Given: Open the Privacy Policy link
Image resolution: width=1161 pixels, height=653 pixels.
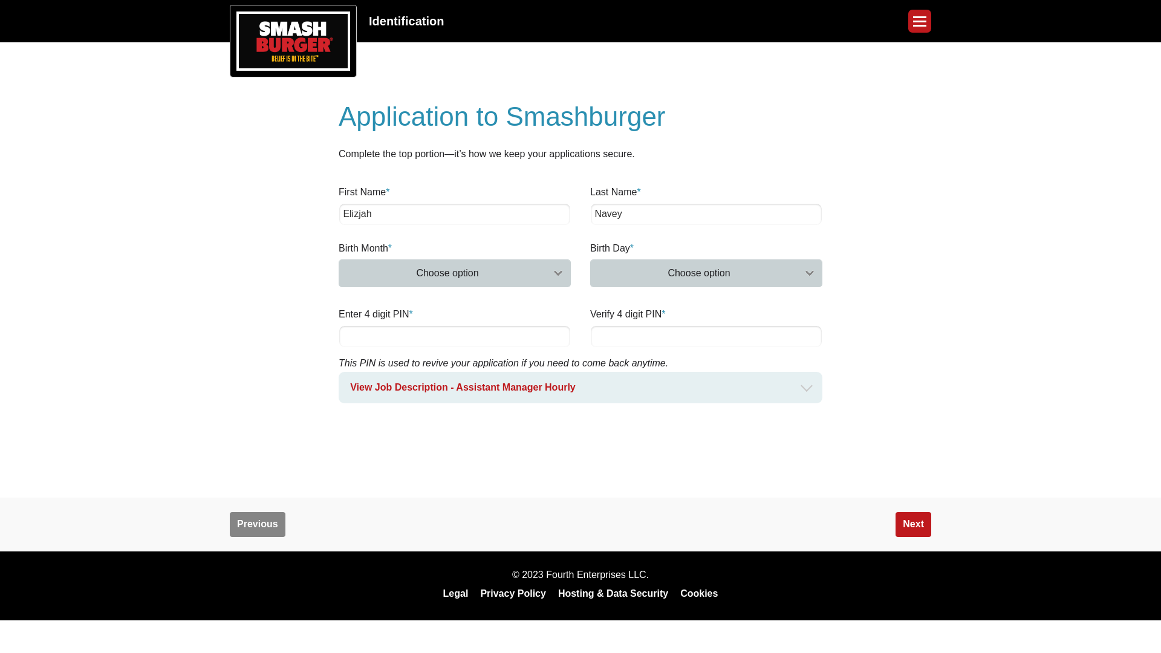Looking at the screenshot, I should pos(513,594).
